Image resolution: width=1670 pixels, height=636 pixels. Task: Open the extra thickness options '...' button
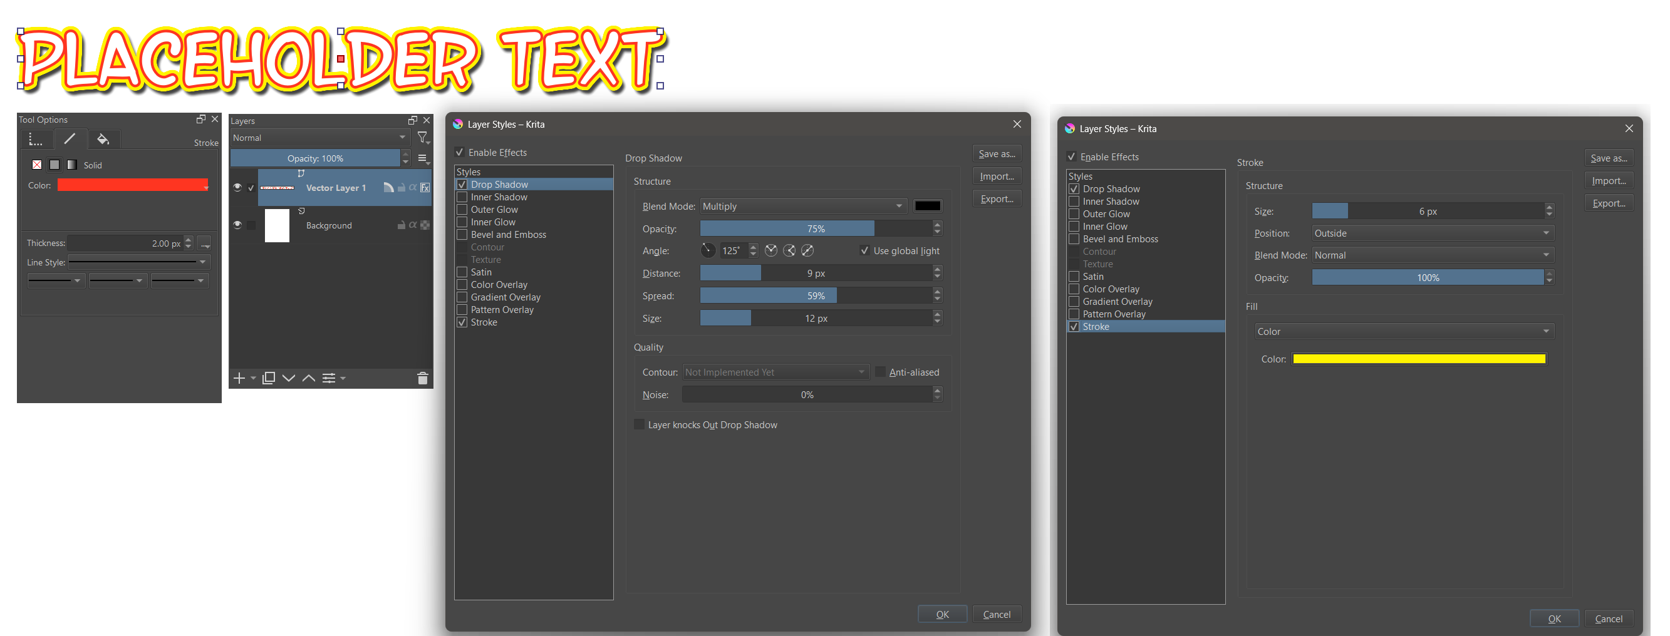204,244
